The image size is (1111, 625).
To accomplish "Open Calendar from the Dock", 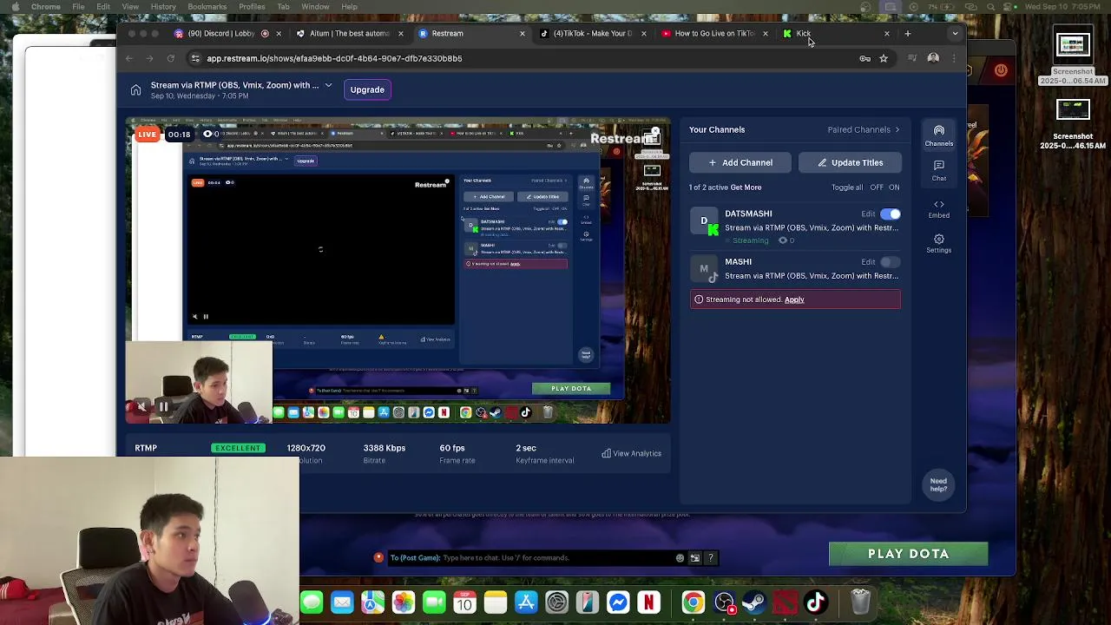I will coord(464,602).
